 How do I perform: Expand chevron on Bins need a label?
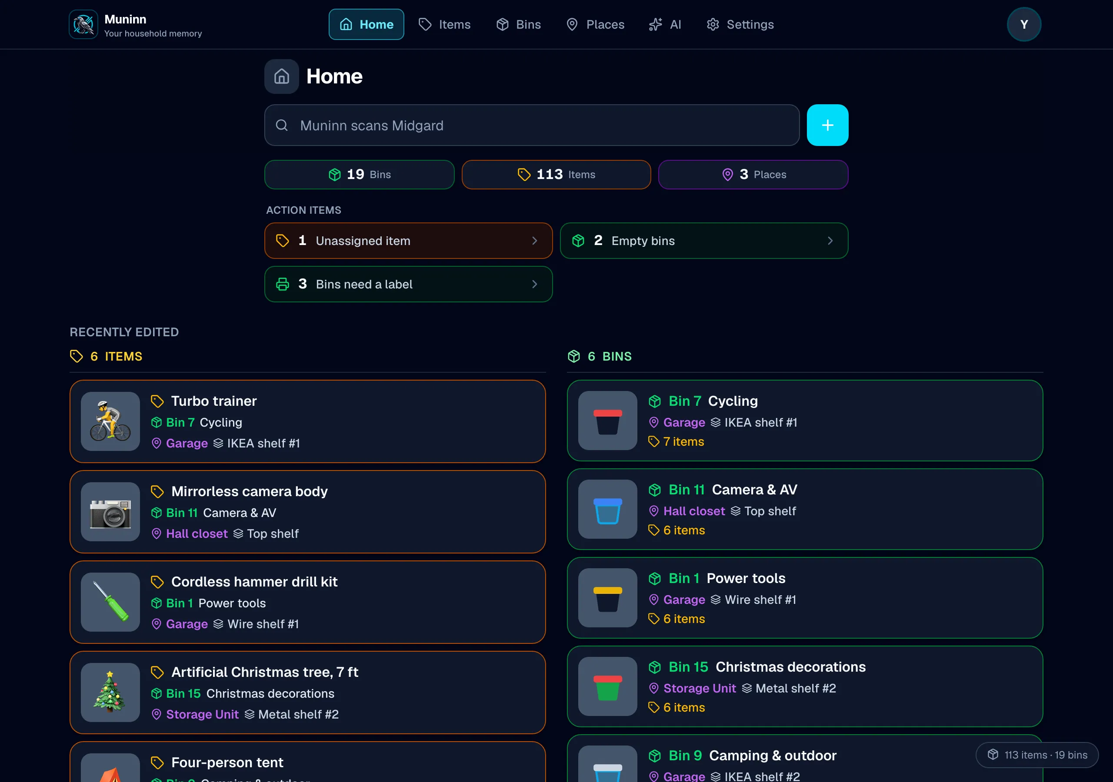[534, 285]
